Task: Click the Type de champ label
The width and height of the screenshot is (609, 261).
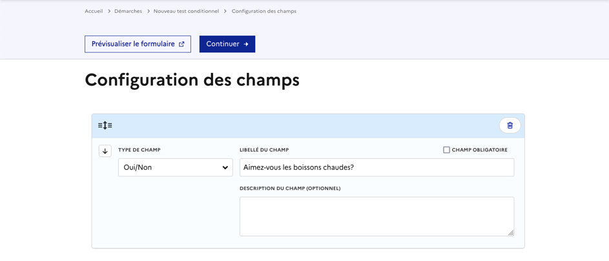Action: click(x=139, y=150)
